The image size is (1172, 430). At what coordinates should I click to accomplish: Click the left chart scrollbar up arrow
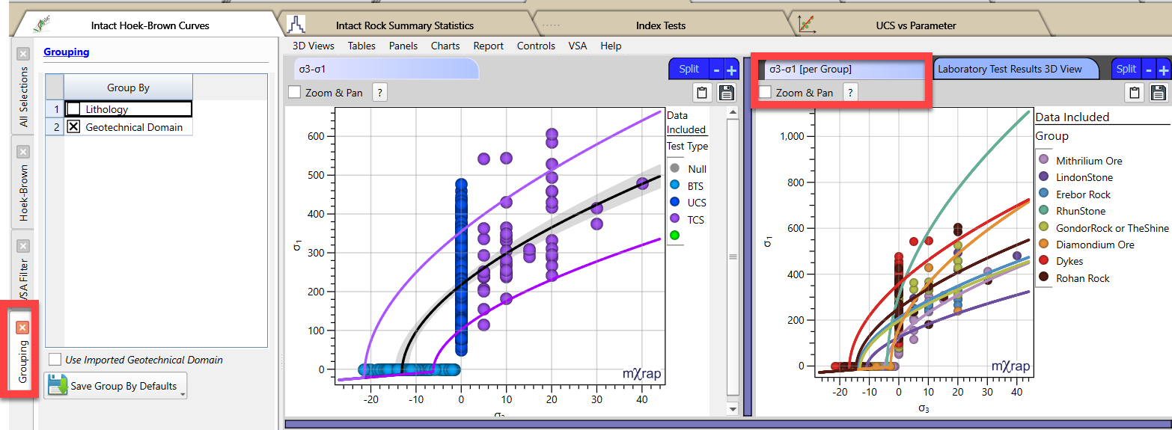point(733,113)
